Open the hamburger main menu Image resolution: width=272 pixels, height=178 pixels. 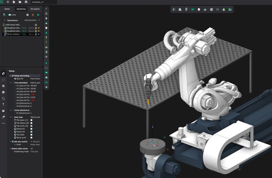(x=8, y=2)
